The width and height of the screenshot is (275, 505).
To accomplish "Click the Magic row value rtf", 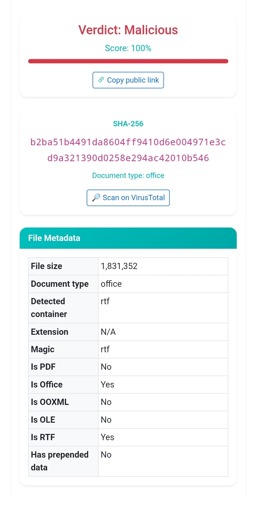I will click(105, 349).
